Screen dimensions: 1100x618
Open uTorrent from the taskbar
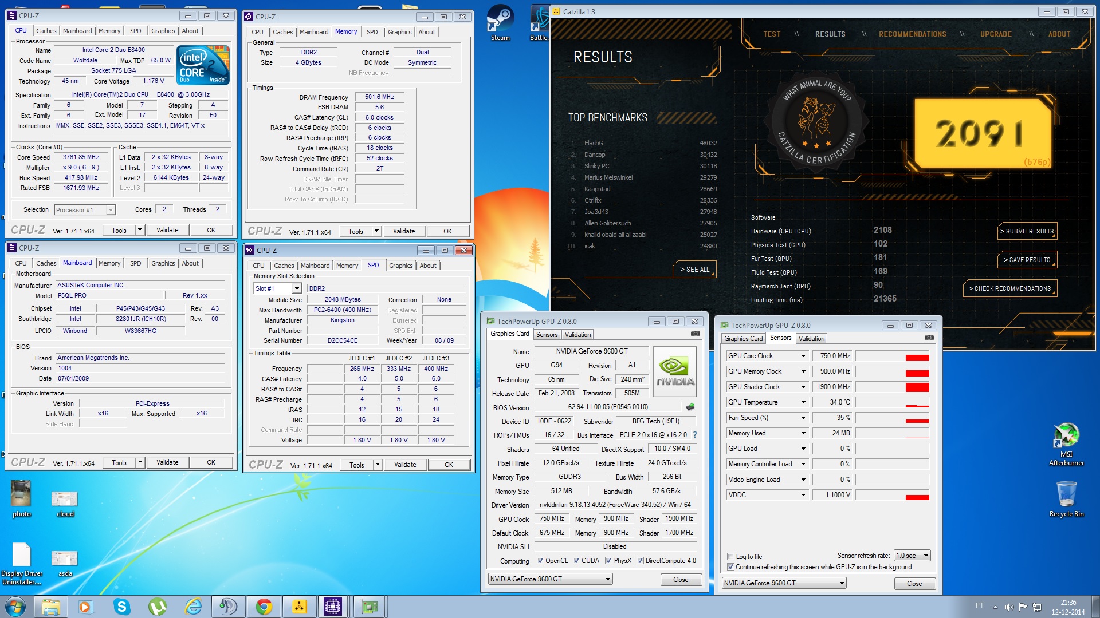coord(158,607)
